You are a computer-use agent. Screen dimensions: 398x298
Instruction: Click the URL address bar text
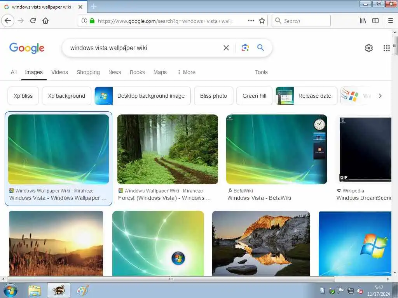click(166, 21)
